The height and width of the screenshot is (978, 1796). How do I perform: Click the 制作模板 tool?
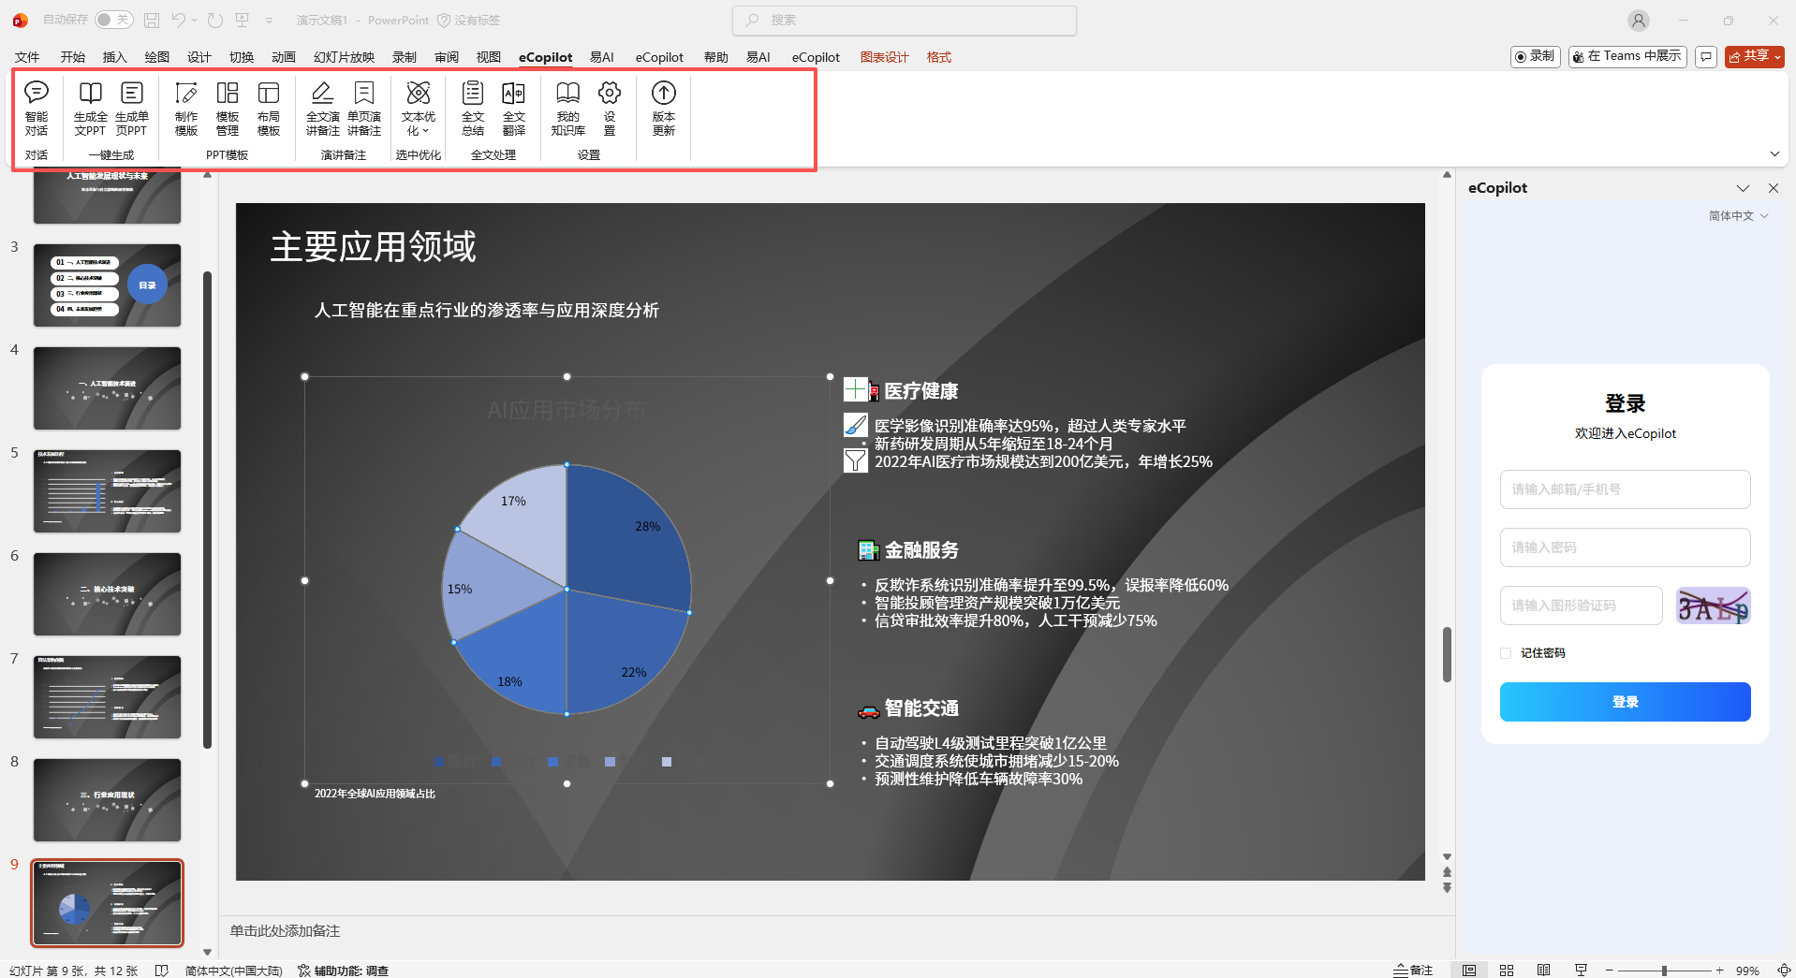[185, 108]
